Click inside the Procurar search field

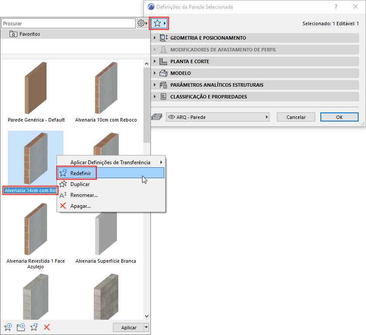pyautogui.click(x=65, y=22)
